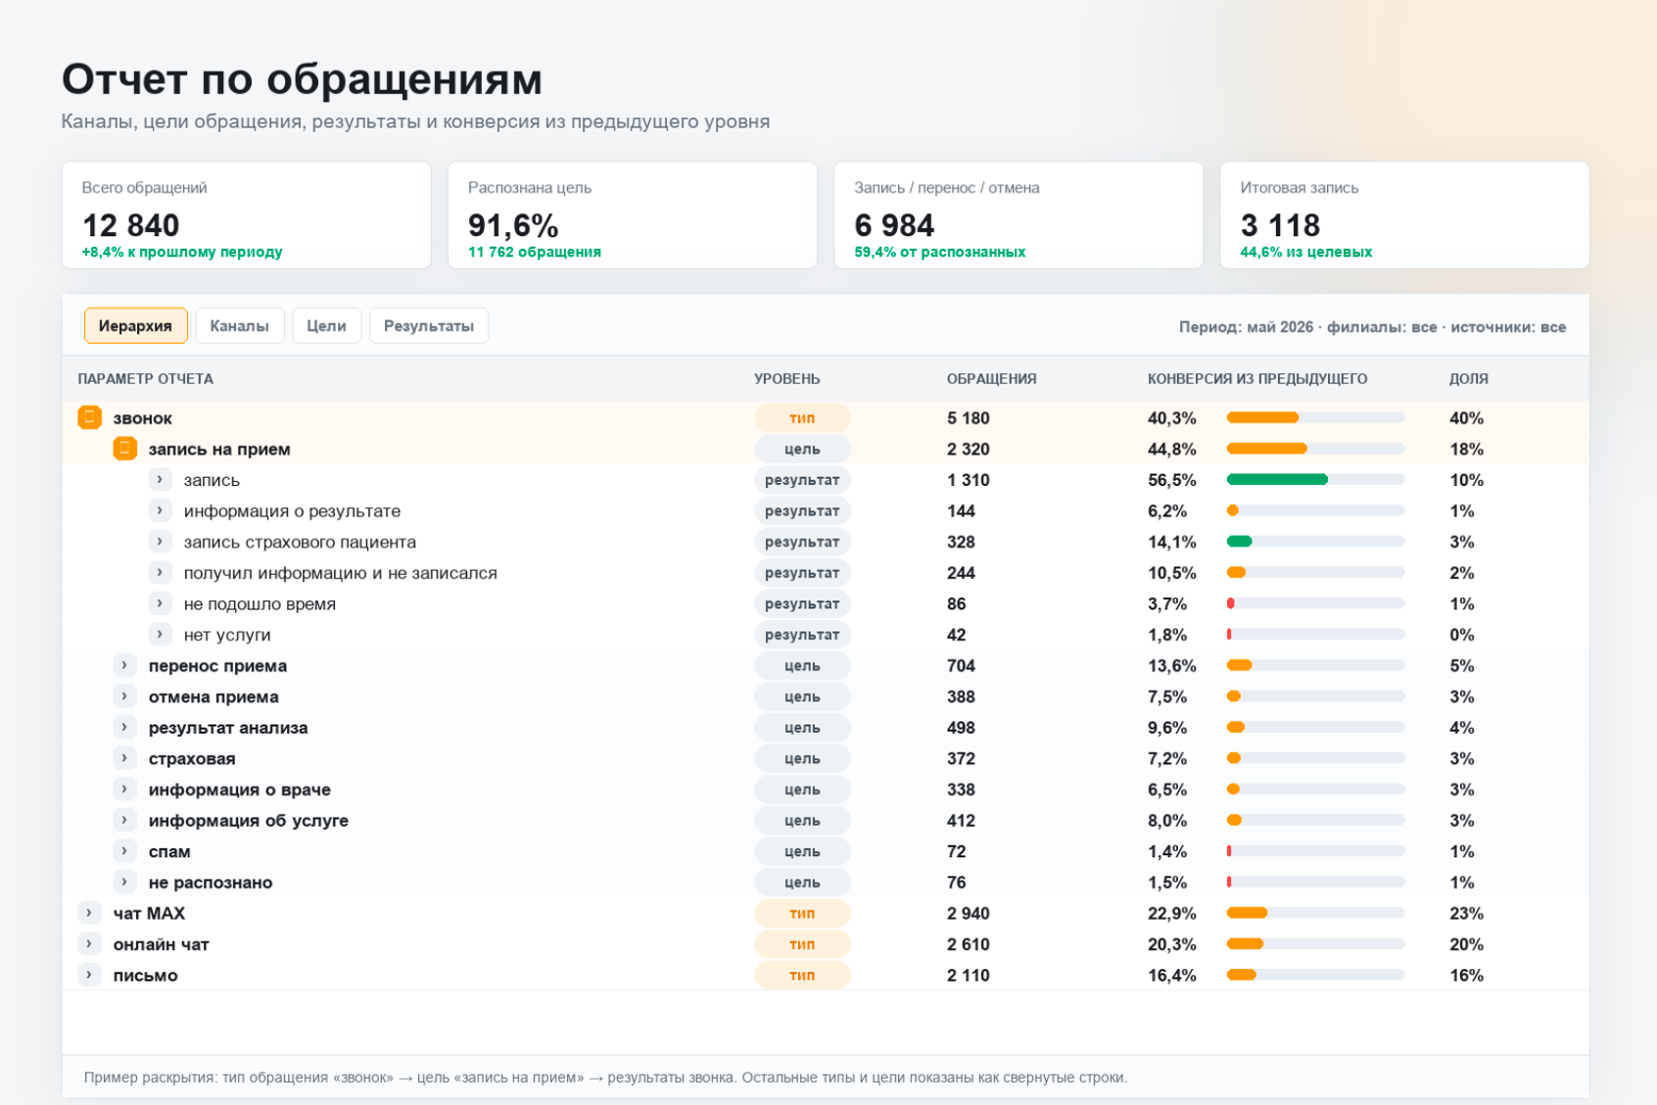This screenshot has height=1105, width=1657.
Task: Expand the не подошло время chevron
Action: pos(160,603)
